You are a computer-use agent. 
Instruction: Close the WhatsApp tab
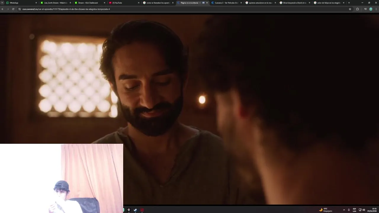pos(36,3)
